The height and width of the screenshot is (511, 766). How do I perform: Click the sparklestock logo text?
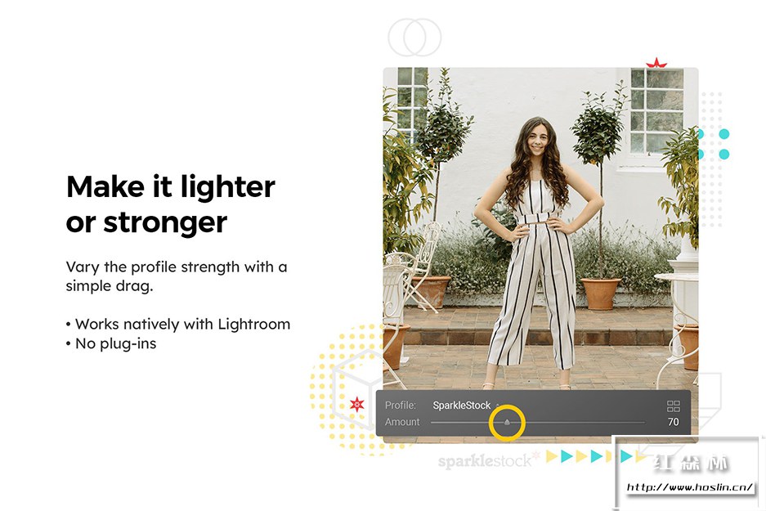coord(485,460)
